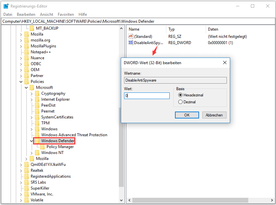Image resolution: width=276 pixels, height=205 pixels.
Task: Click the DisableAntiSpy DWORD value icon
Action: click(x=131, y=42)
